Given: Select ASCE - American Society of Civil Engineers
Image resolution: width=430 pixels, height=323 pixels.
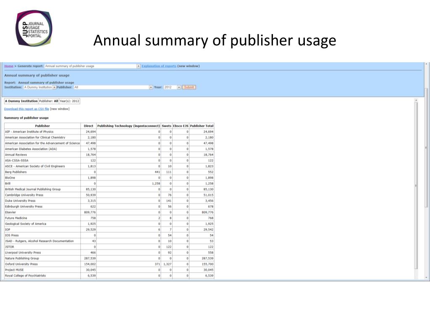Looking at the screenshot, I should pyautogui.click(x=109, y=167).
